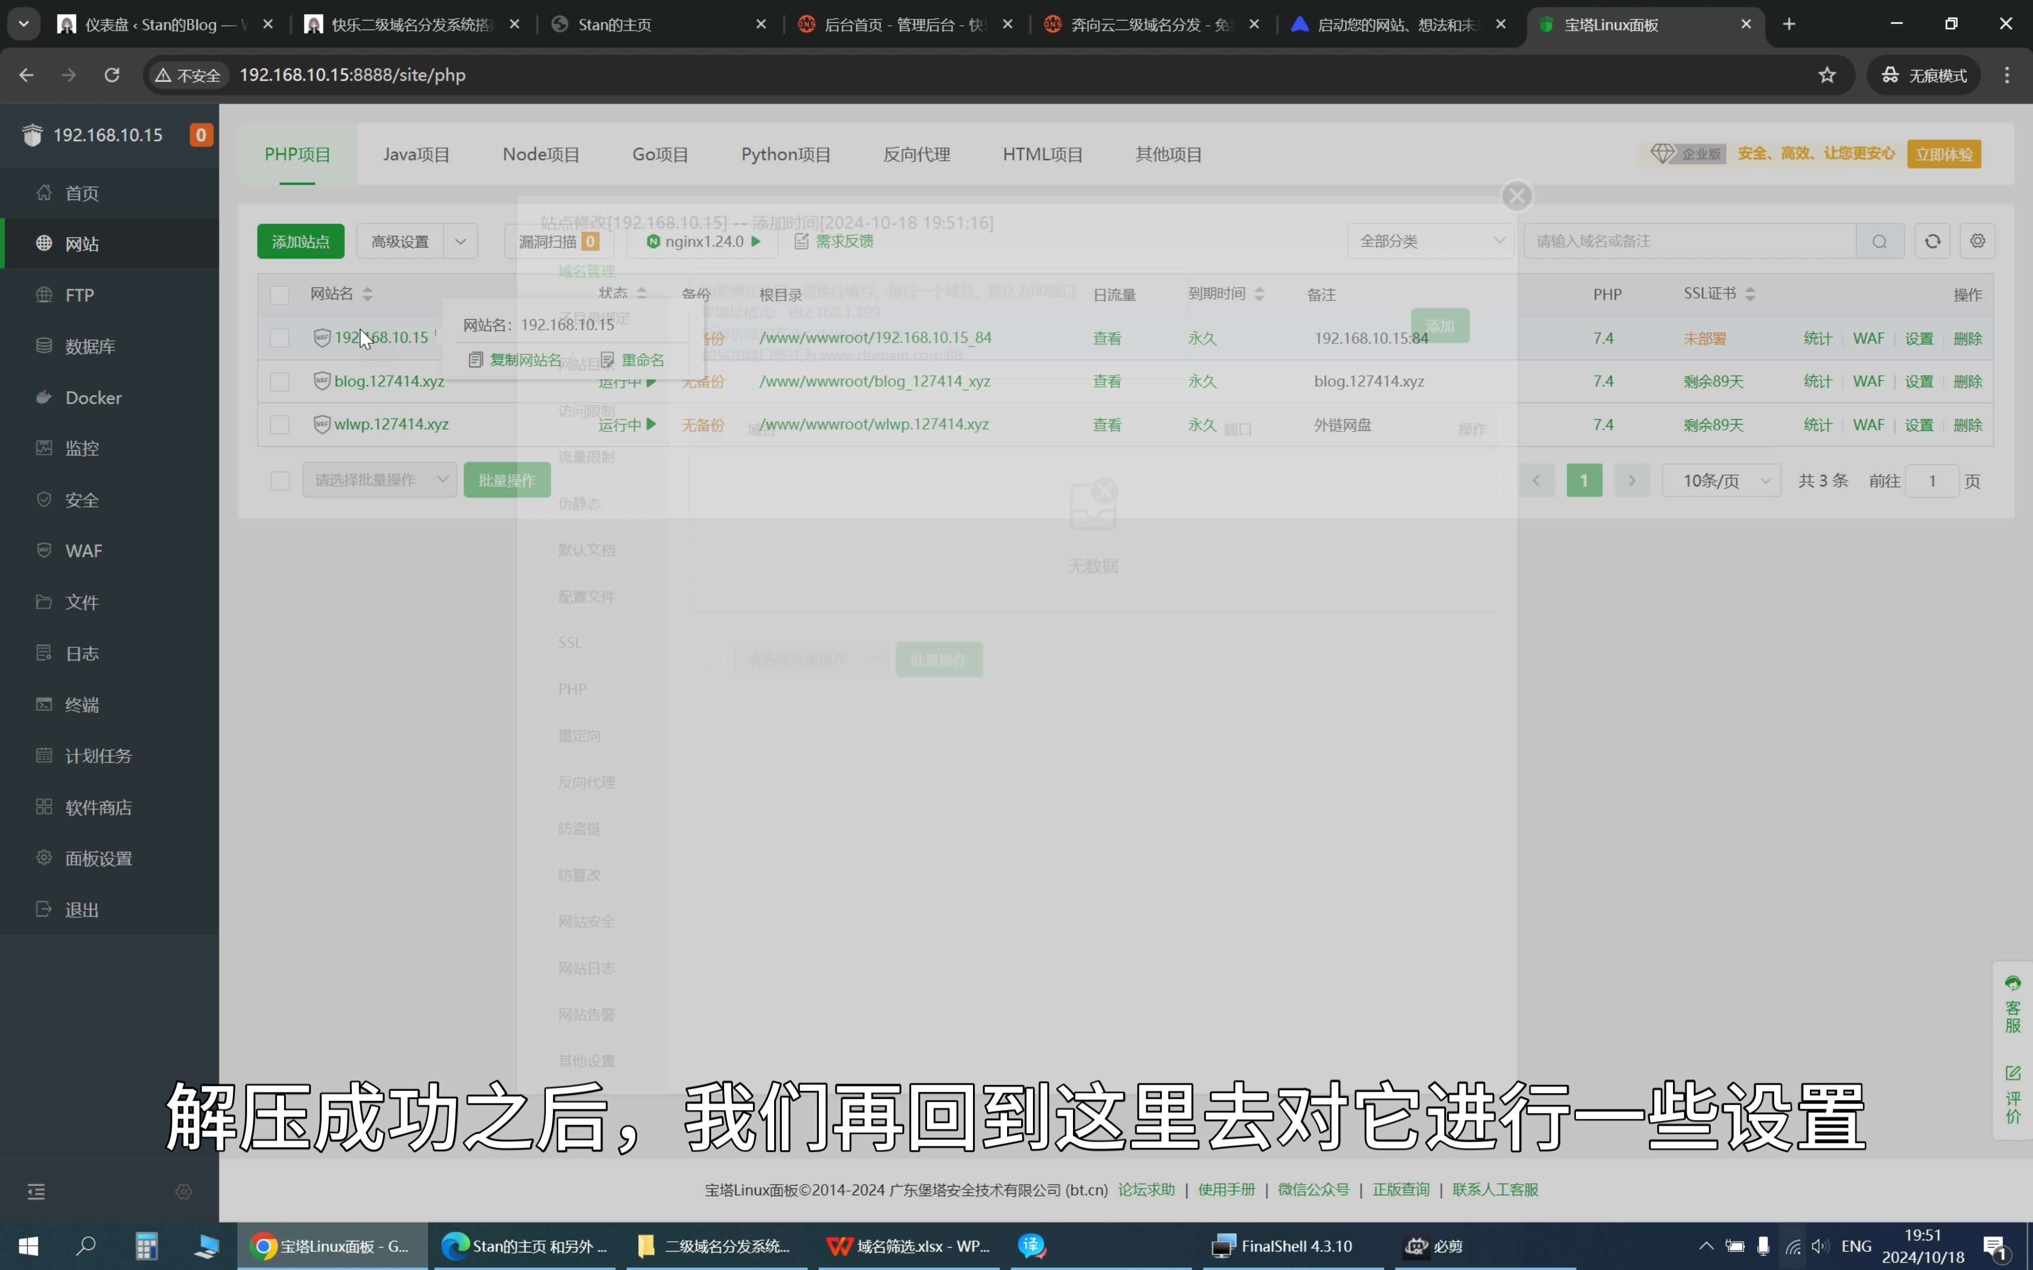Click 重命名 in the popup
2033x1270 pixels.
coord(632,359)
